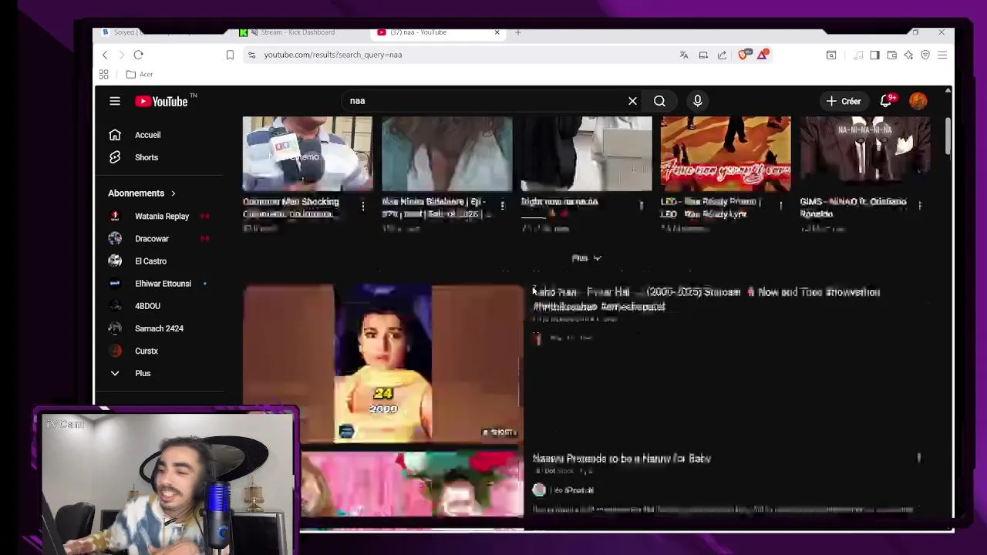Open the Curstx subscription
This screenshot has width=987, height=555.
(146, 351)
